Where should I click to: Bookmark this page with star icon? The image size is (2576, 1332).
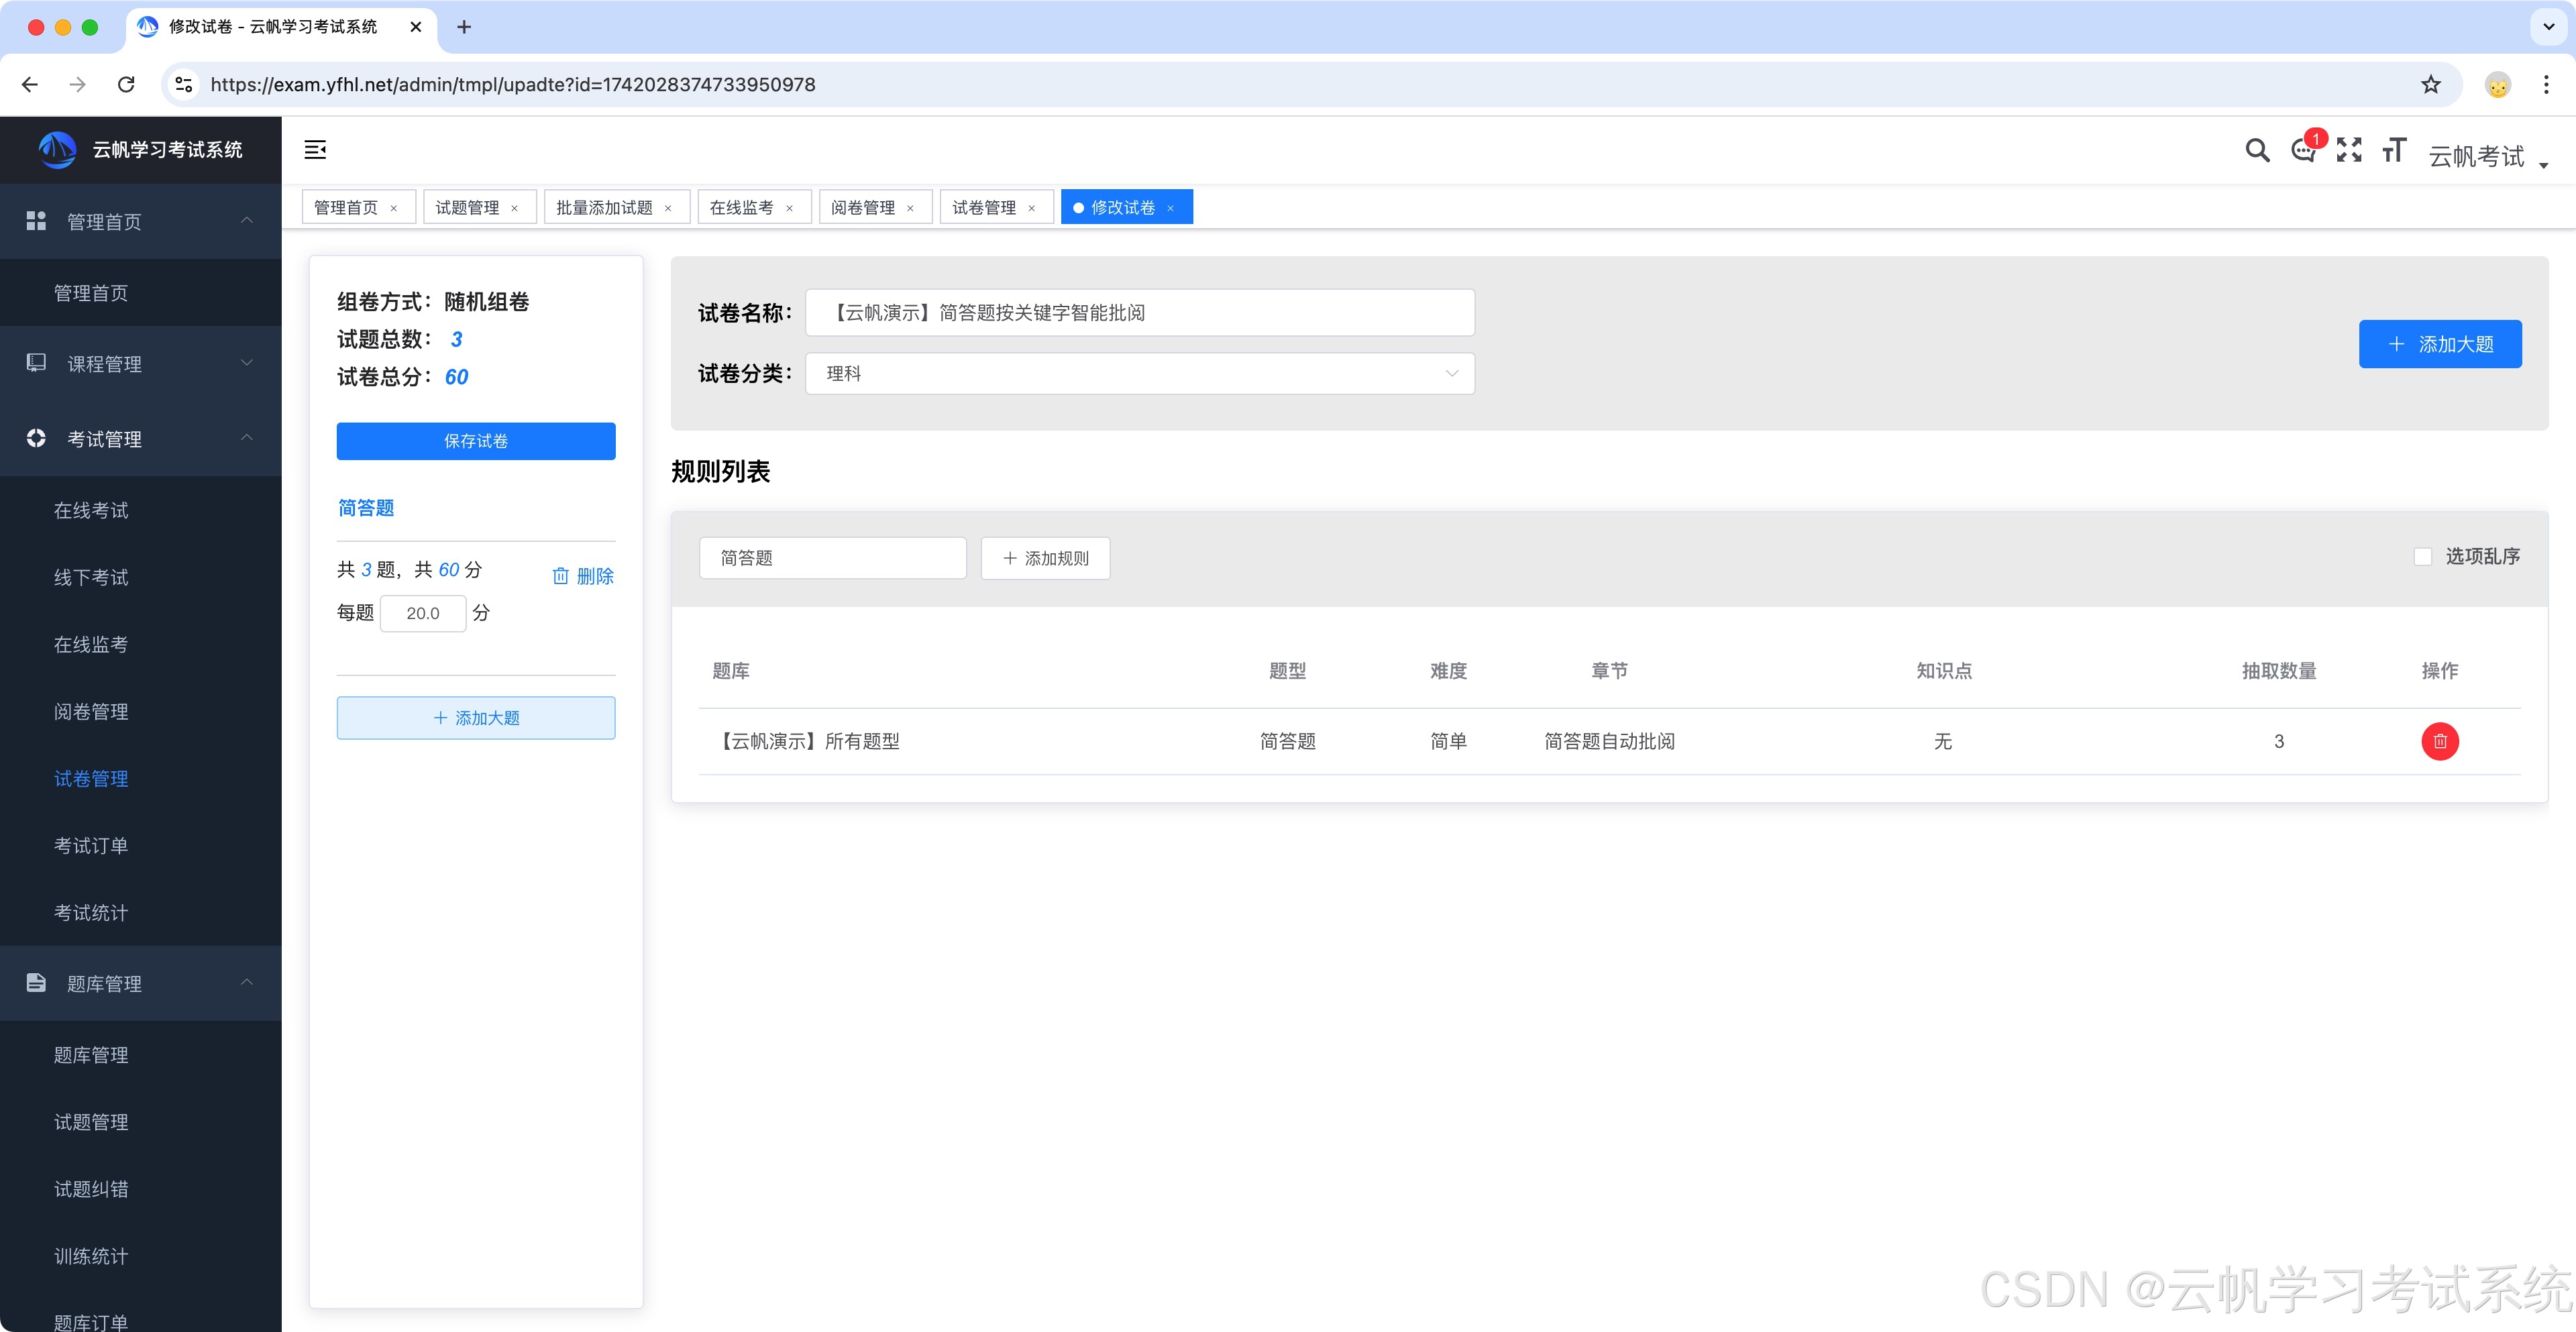2431,85
